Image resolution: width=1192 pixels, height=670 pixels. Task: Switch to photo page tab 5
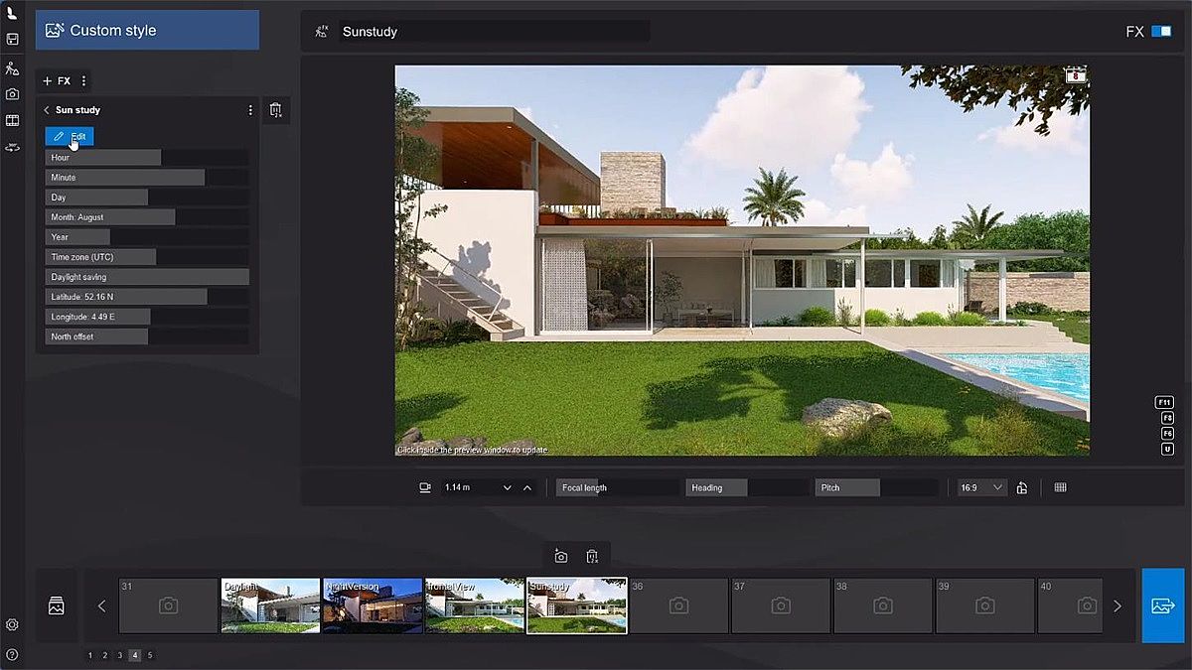point(150,655)
